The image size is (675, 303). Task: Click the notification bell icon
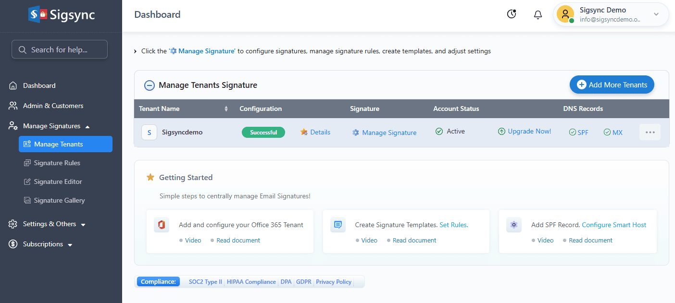[538, 15]
